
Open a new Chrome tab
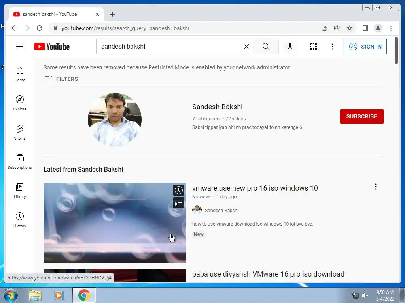tap(112, 14)
